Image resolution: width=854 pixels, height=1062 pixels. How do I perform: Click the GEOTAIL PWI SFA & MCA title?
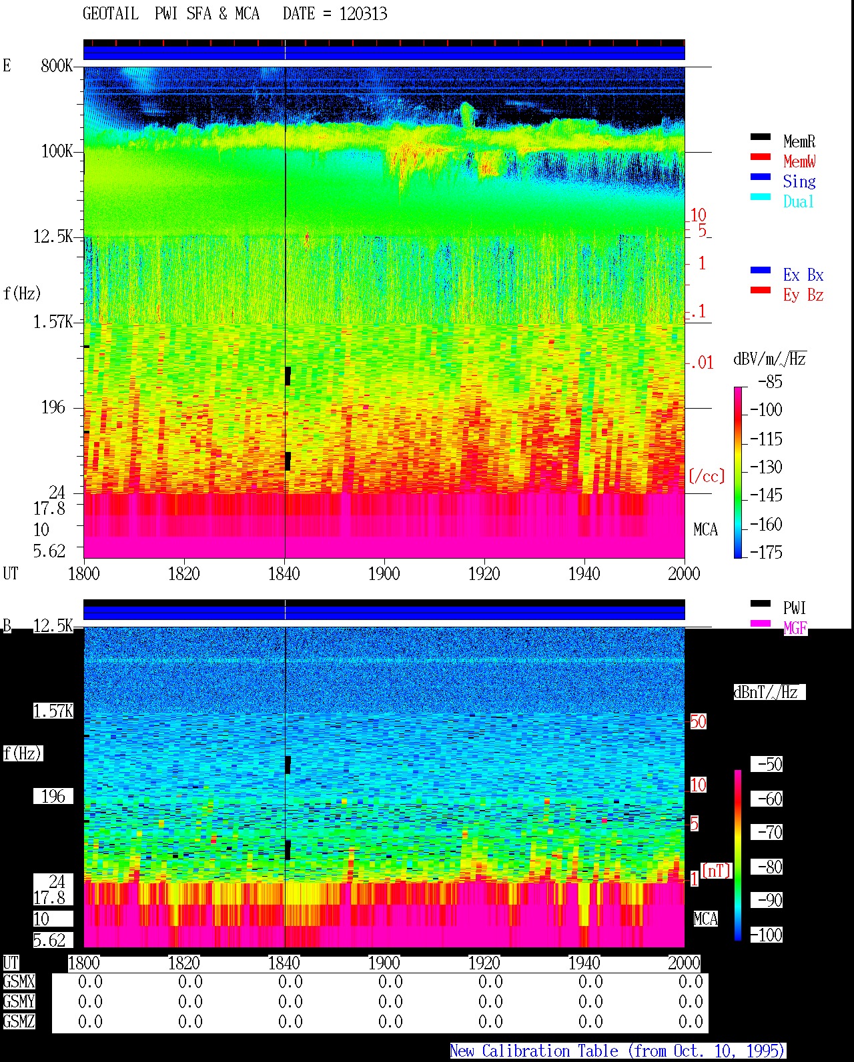[171, 14]
